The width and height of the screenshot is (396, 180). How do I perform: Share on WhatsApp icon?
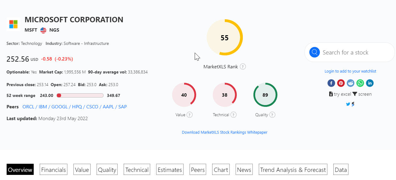(360, 83)
